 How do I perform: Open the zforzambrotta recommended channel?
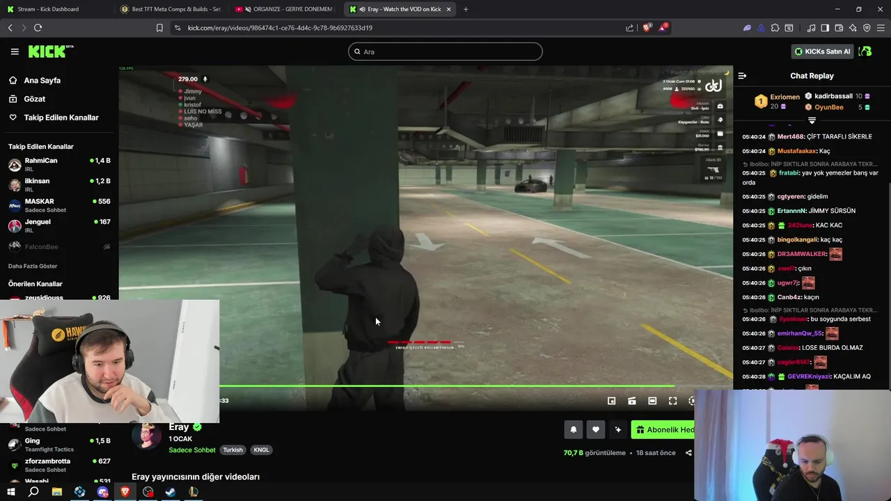[x=59, y=465]
